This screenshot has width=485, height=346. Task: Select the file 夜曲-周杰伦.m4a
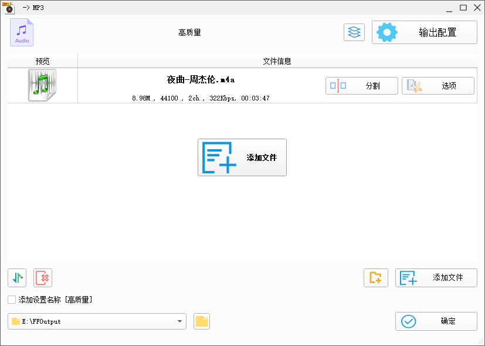(201, 80)
